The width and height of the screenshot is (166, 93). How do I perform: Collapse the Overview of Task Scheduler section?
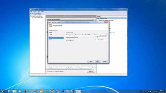pos(93,20)
